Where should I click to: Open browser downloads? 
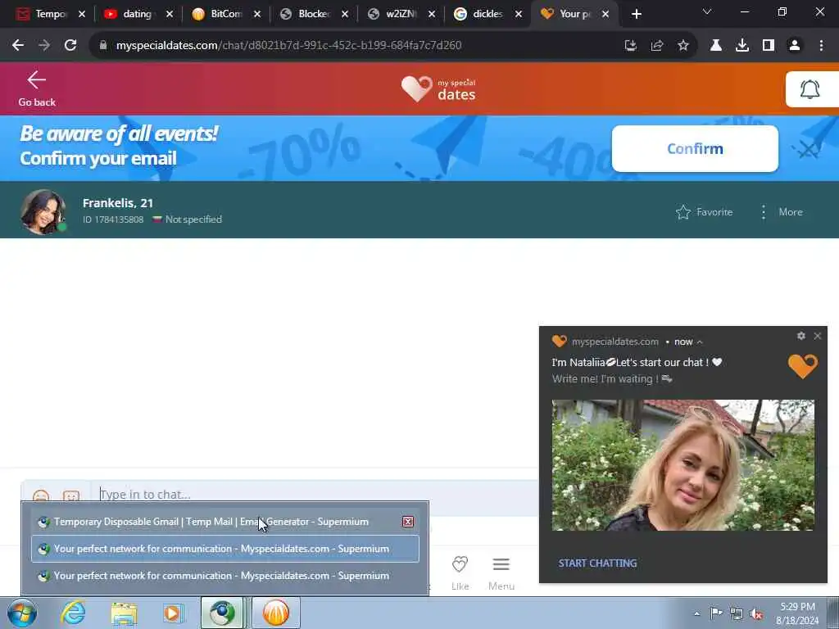tap(742, 46)
